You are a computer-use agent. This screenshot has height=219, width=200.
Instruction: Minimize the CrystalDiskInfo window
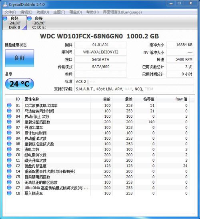[x=171, y=3]
